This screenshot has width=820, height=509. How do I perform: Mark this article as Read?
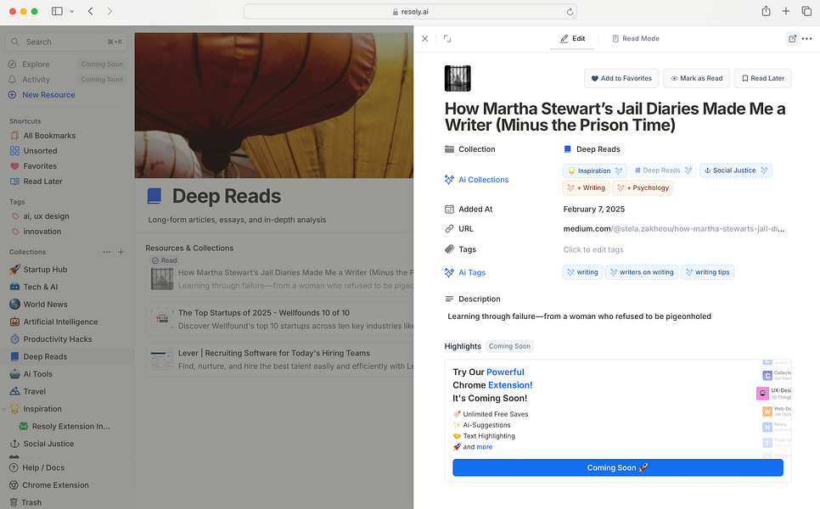click(x=696, y=78)
